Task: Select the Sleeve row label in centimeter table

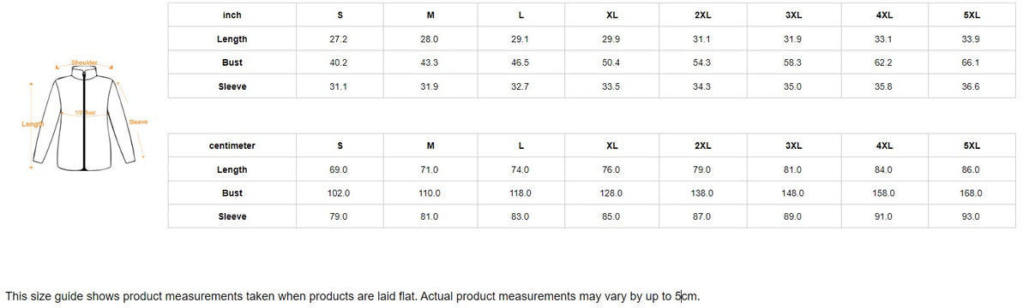Action: click(x=232, y=216)
